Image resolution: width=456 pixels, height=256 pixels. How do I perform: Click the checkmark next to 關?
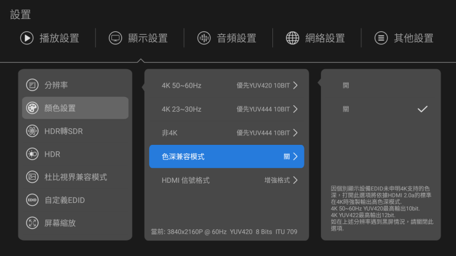423,109
